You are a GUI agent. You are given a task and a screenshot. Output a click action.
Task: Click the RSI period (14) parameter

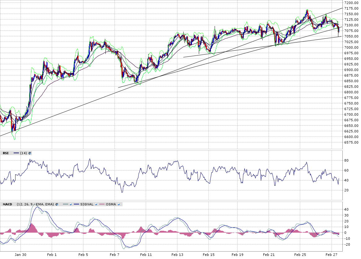[24, 153]
